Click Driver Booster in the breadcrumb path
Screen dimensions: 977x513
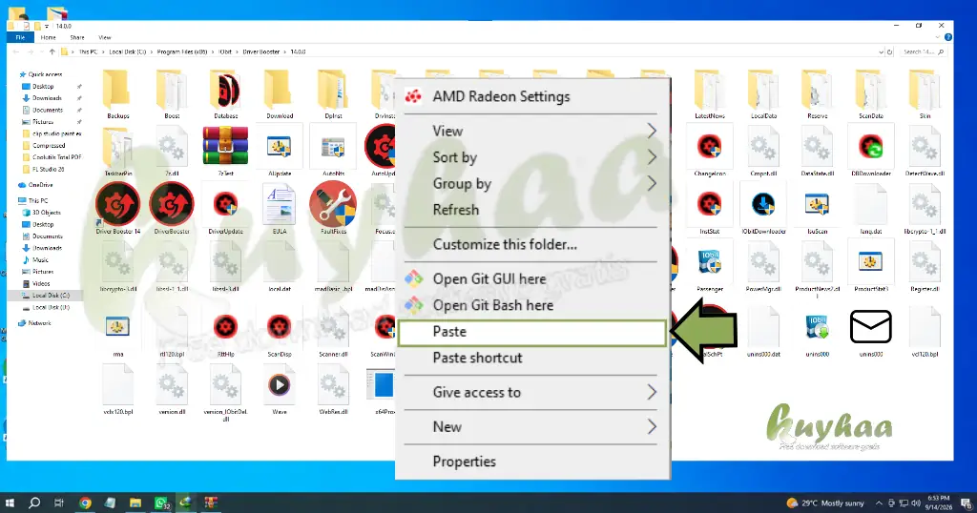[x=261, y=52]
